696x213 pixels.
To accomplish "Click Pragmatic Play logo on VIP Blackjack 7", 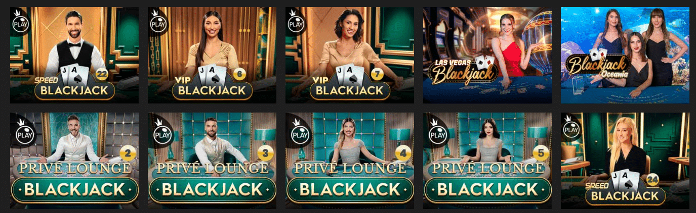I will click(x=296, y=21).
